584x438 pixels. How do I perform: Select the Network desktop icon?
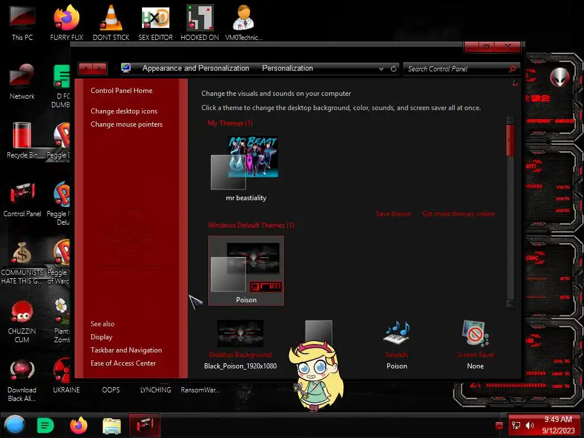click(22, 82)
